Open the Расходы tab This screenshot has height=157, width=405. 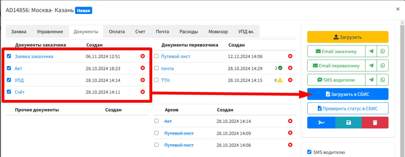[189, 32]
